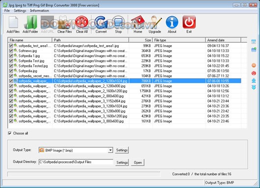Move selected file down with double-down arrows
Screen dimensions: 260x188
point(254,87)
